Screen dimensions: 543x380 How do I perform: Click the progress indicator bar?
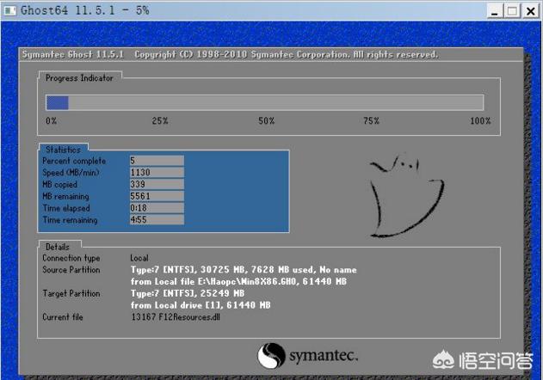[x=264, y=103]
